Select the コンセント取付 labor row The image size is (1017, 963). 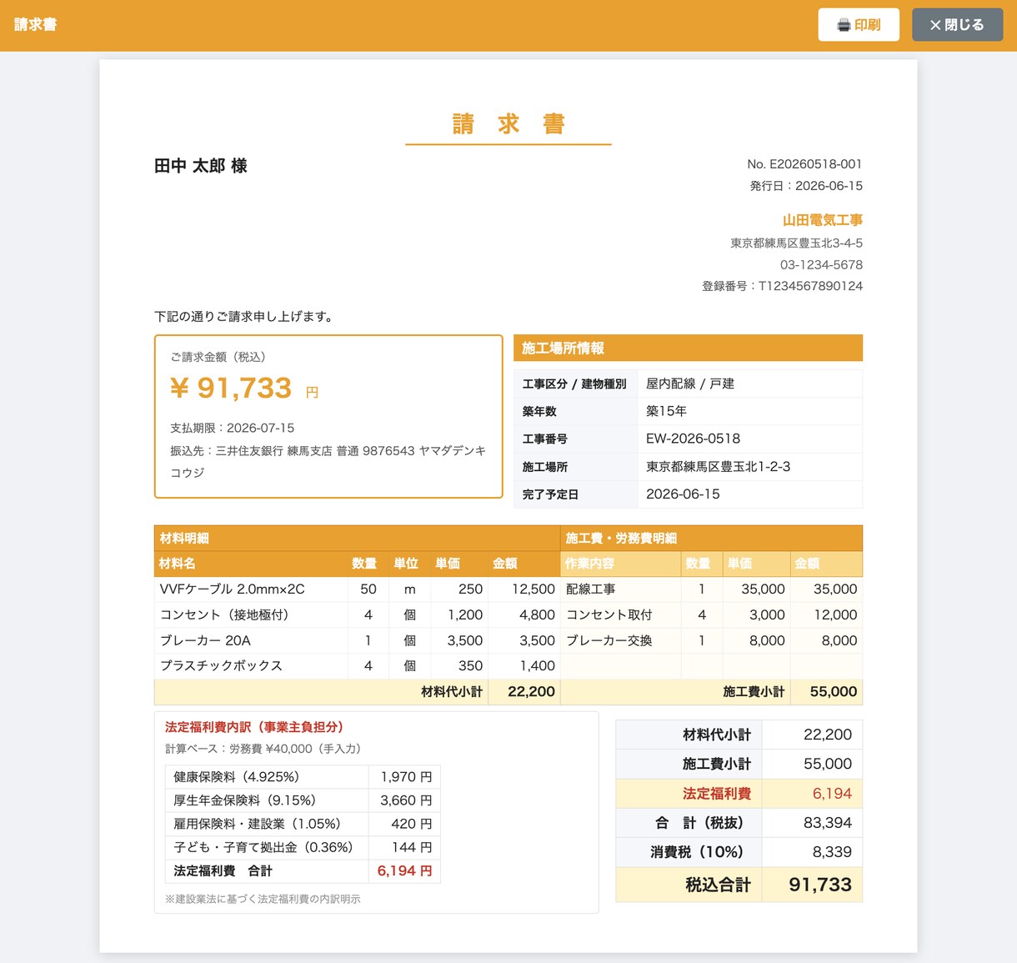712,615
